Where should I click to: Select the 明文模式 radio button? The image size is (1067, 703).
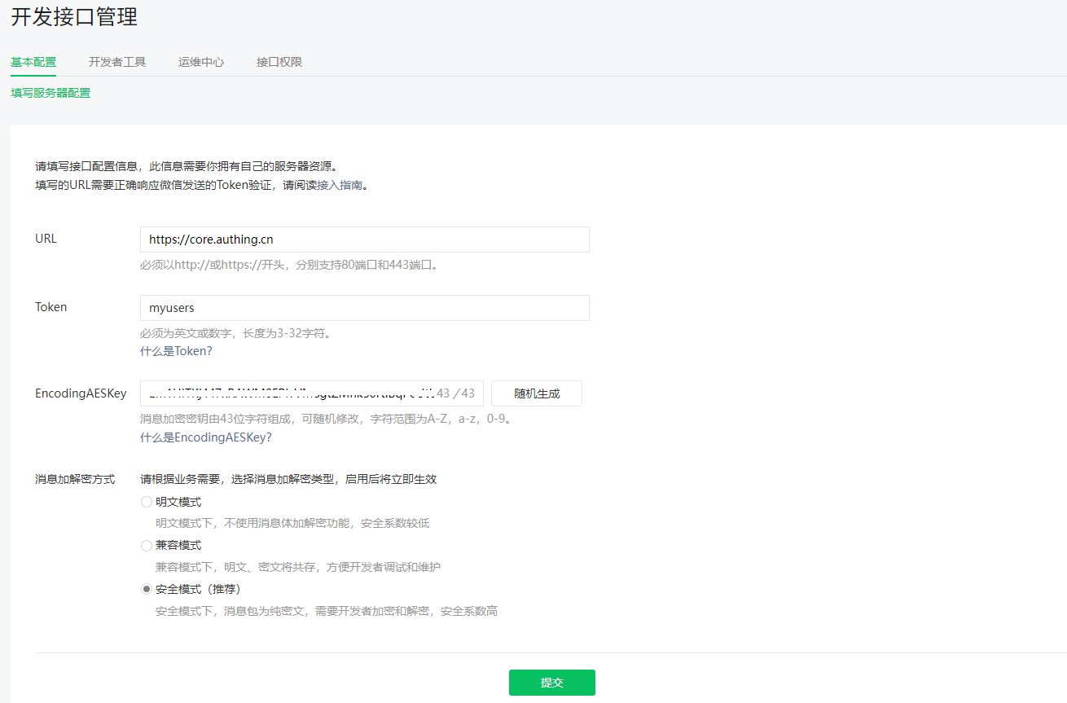(147, 502)
